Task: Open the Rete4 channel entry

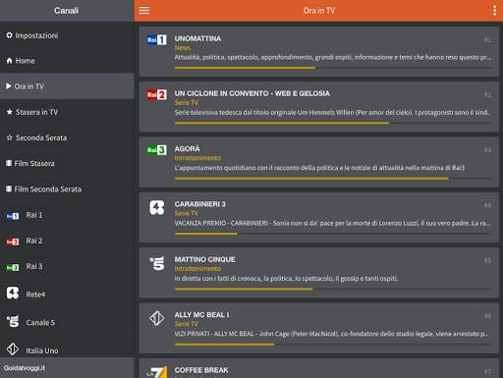Action: click(x=67, y=294)
